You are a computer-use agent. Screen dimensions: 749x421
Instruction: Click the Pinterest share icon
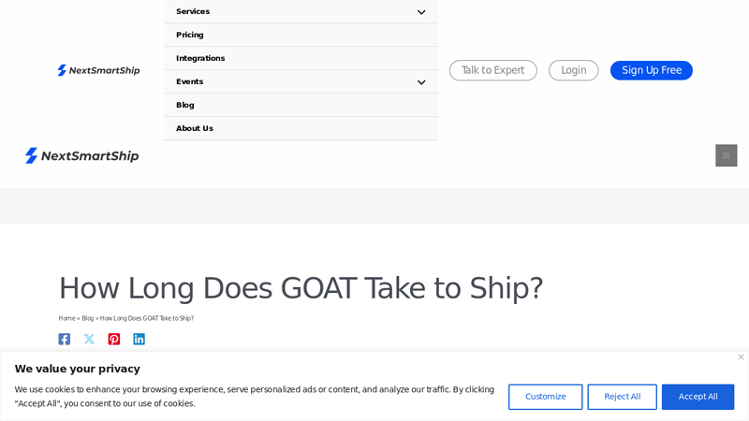(x=114, y=340)
